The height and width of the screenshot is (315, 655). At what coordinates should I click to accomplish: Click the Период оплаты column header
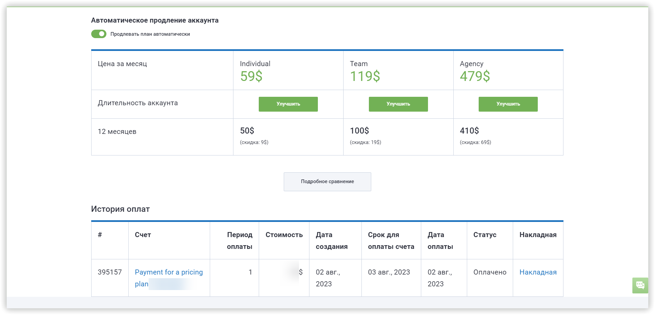point(240,240)
